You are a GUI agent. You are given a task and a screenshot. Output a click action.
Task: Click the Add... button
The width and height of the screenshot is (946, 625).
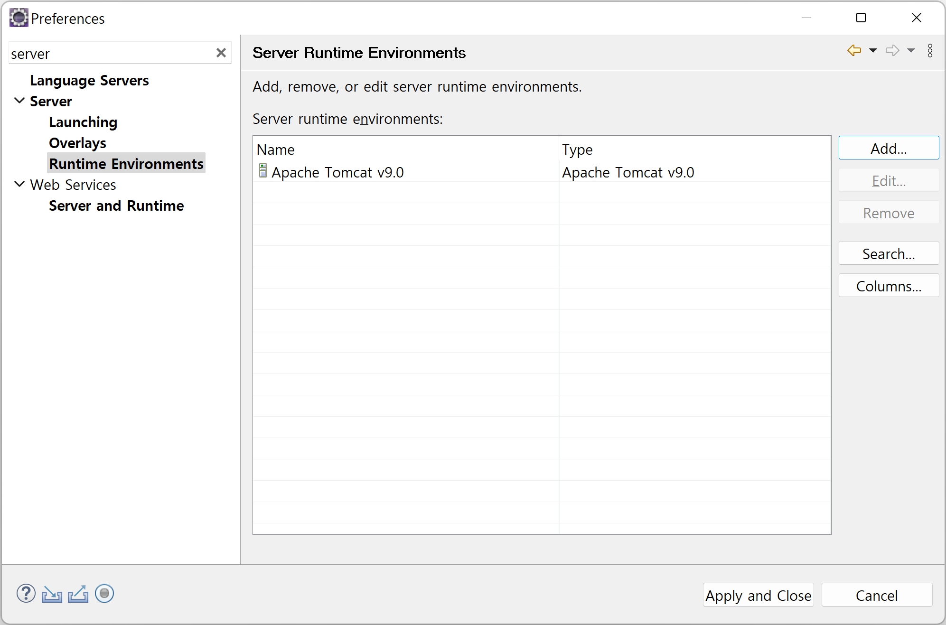tap(888, 149)
